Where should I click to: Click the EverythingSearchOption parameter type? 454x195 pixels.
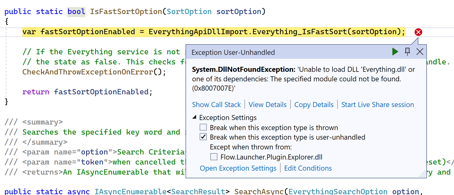click(338, 191)
